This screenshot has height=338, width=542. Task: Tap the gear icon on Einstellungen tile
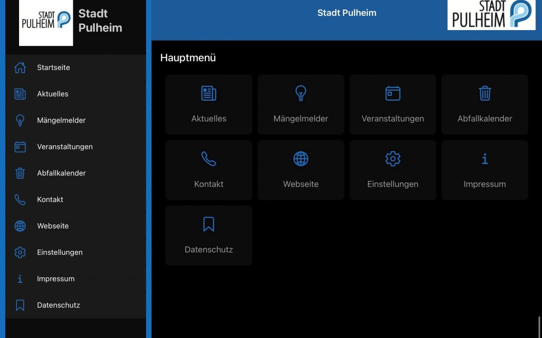393,159
